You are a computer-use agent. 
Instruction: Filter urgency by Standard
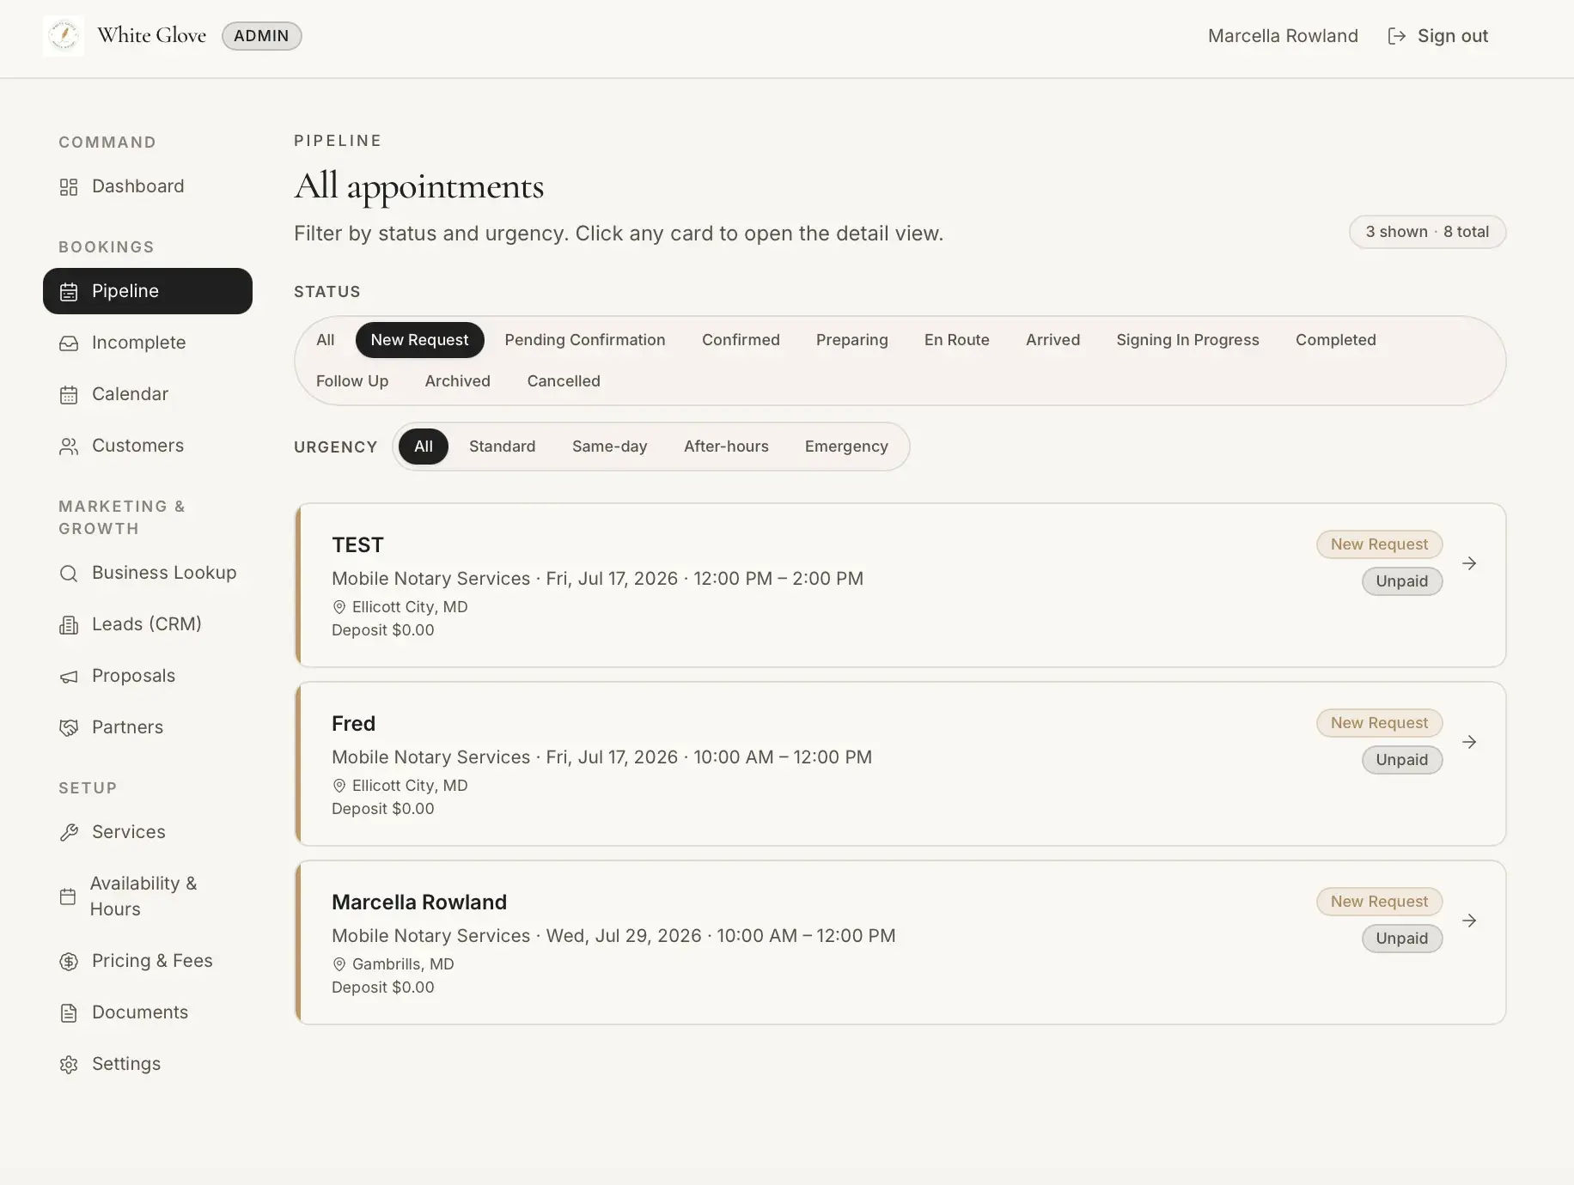pyautogui.click(x=503, y=447)
